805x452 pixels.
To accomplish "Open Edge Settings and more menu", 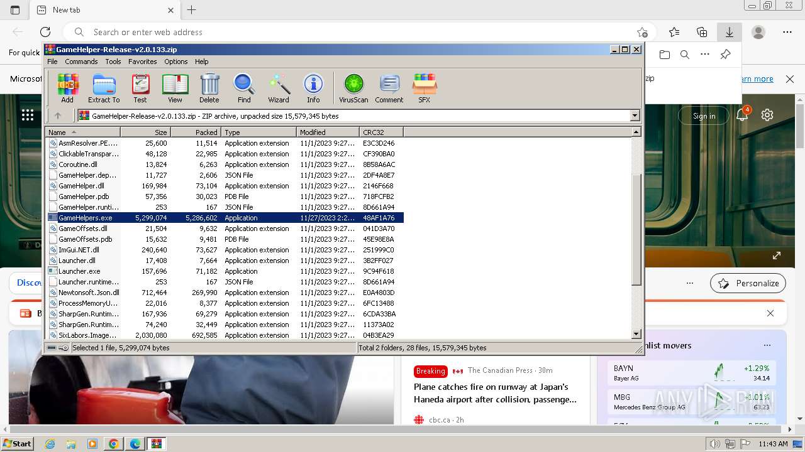I will [x=787, y=32].
